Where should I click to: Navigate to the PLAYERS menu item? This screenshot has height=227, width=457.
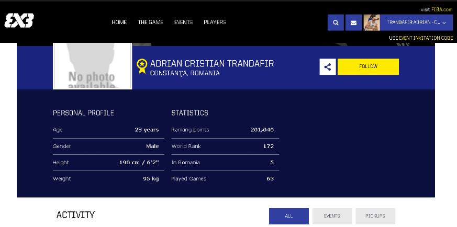coord(215,22)
